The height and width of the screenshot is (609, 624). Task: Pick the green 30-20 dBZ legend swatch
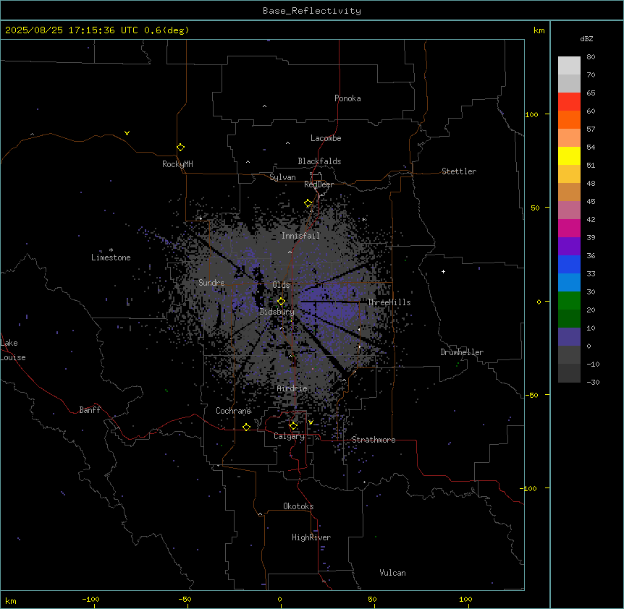point(569,301)
